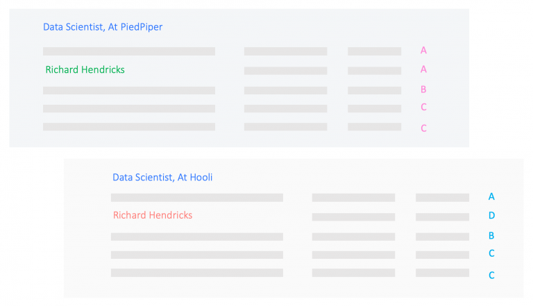Open the Data Scientist, At Hooli heading
The height and width of the screenshot is (306, 533).
(162, 177)
